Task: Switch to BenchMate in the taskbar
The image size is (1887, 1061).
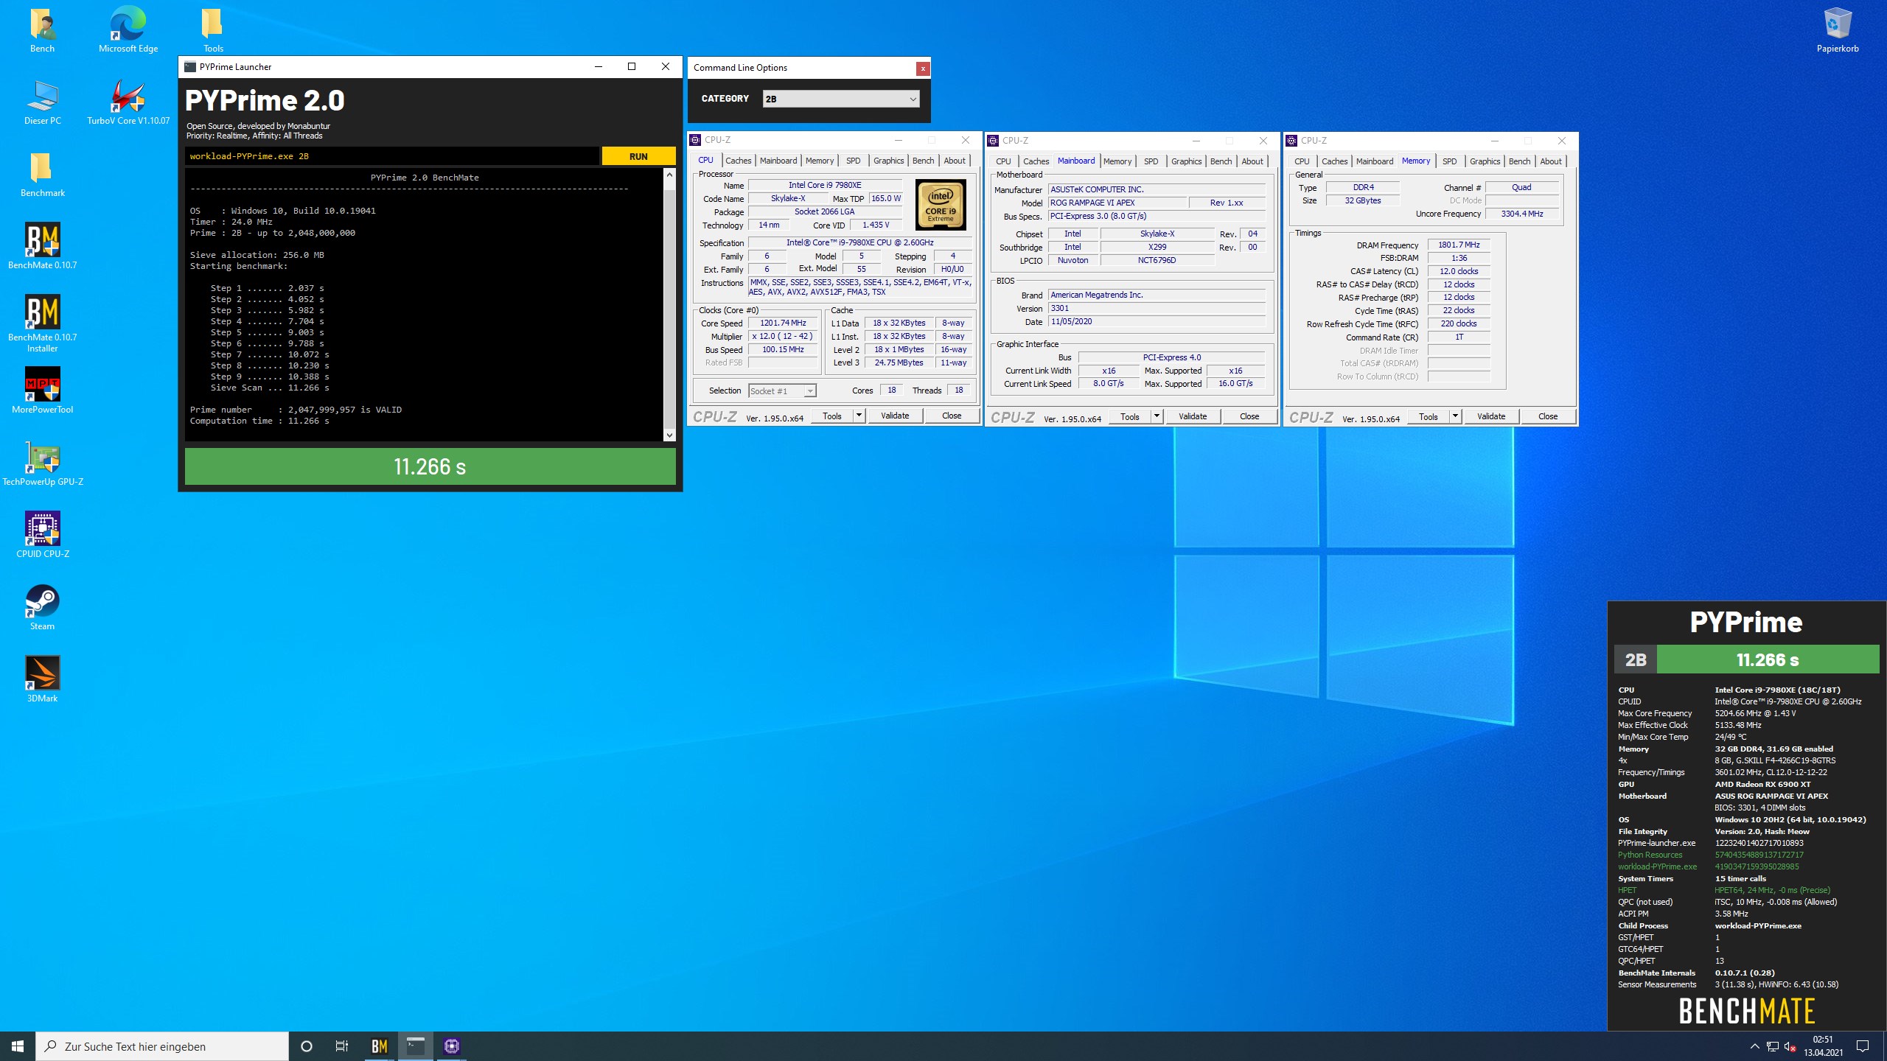Action: pos(380,1046)
